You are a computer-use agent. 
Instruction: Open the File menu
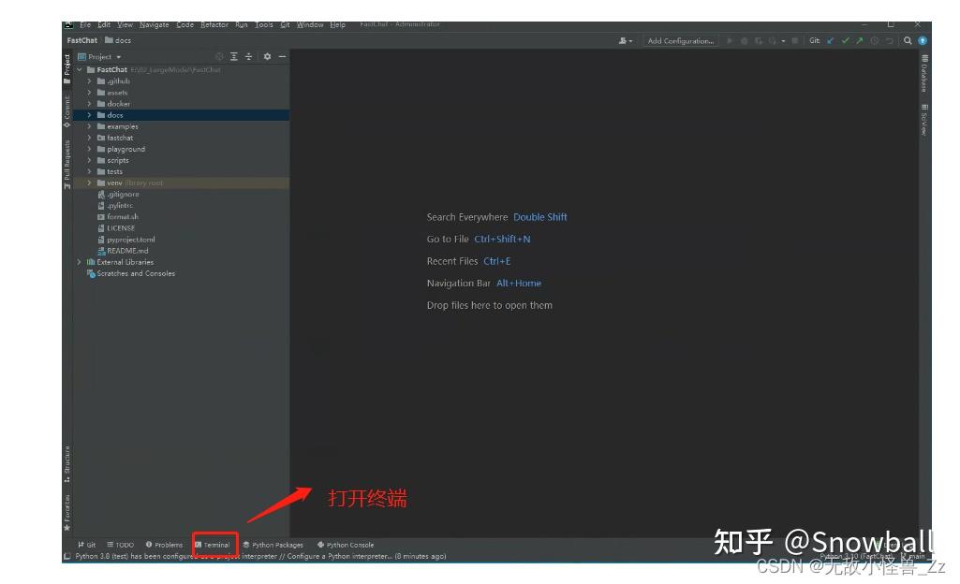(85, 24)
